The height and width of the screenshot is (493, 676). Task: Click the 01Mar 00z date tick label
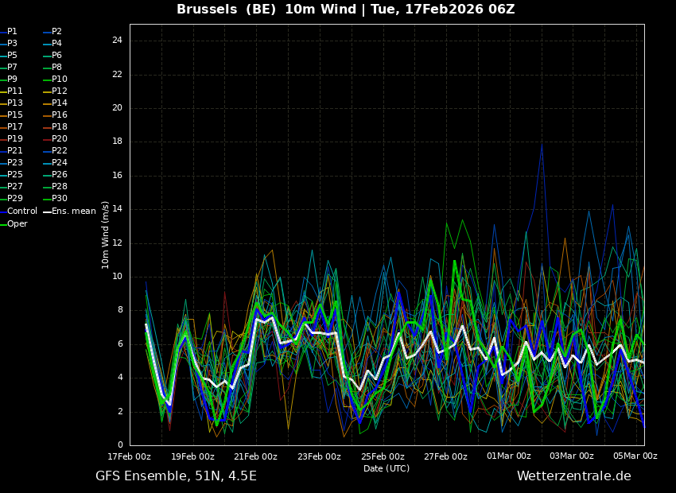click(508, 456)
